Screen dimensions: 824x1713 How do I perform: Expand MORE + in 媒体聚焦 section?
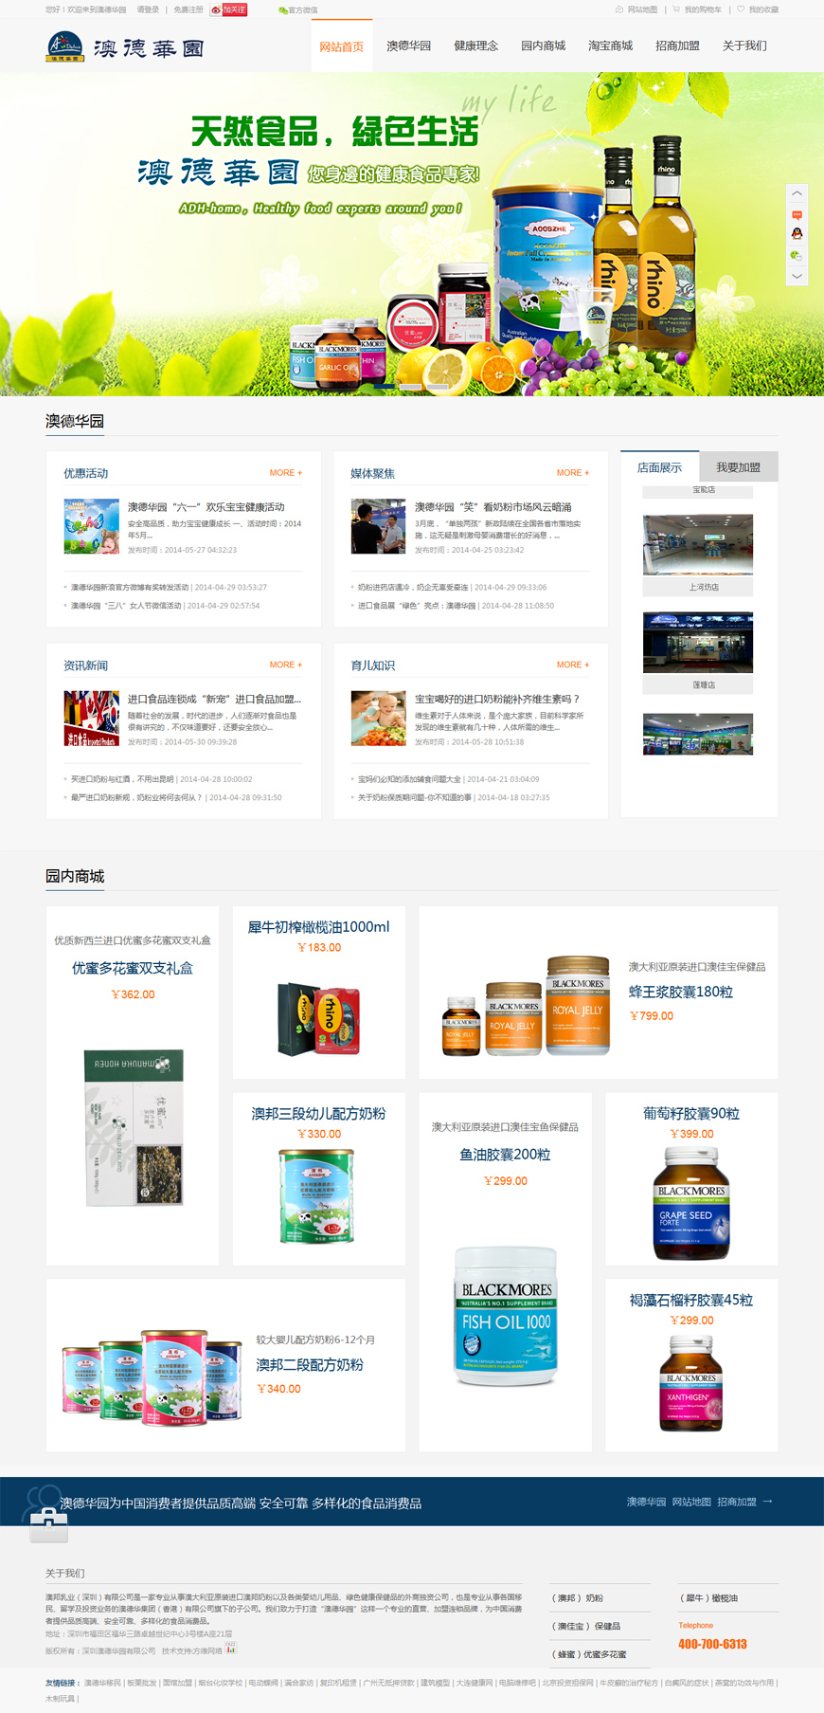572,472
